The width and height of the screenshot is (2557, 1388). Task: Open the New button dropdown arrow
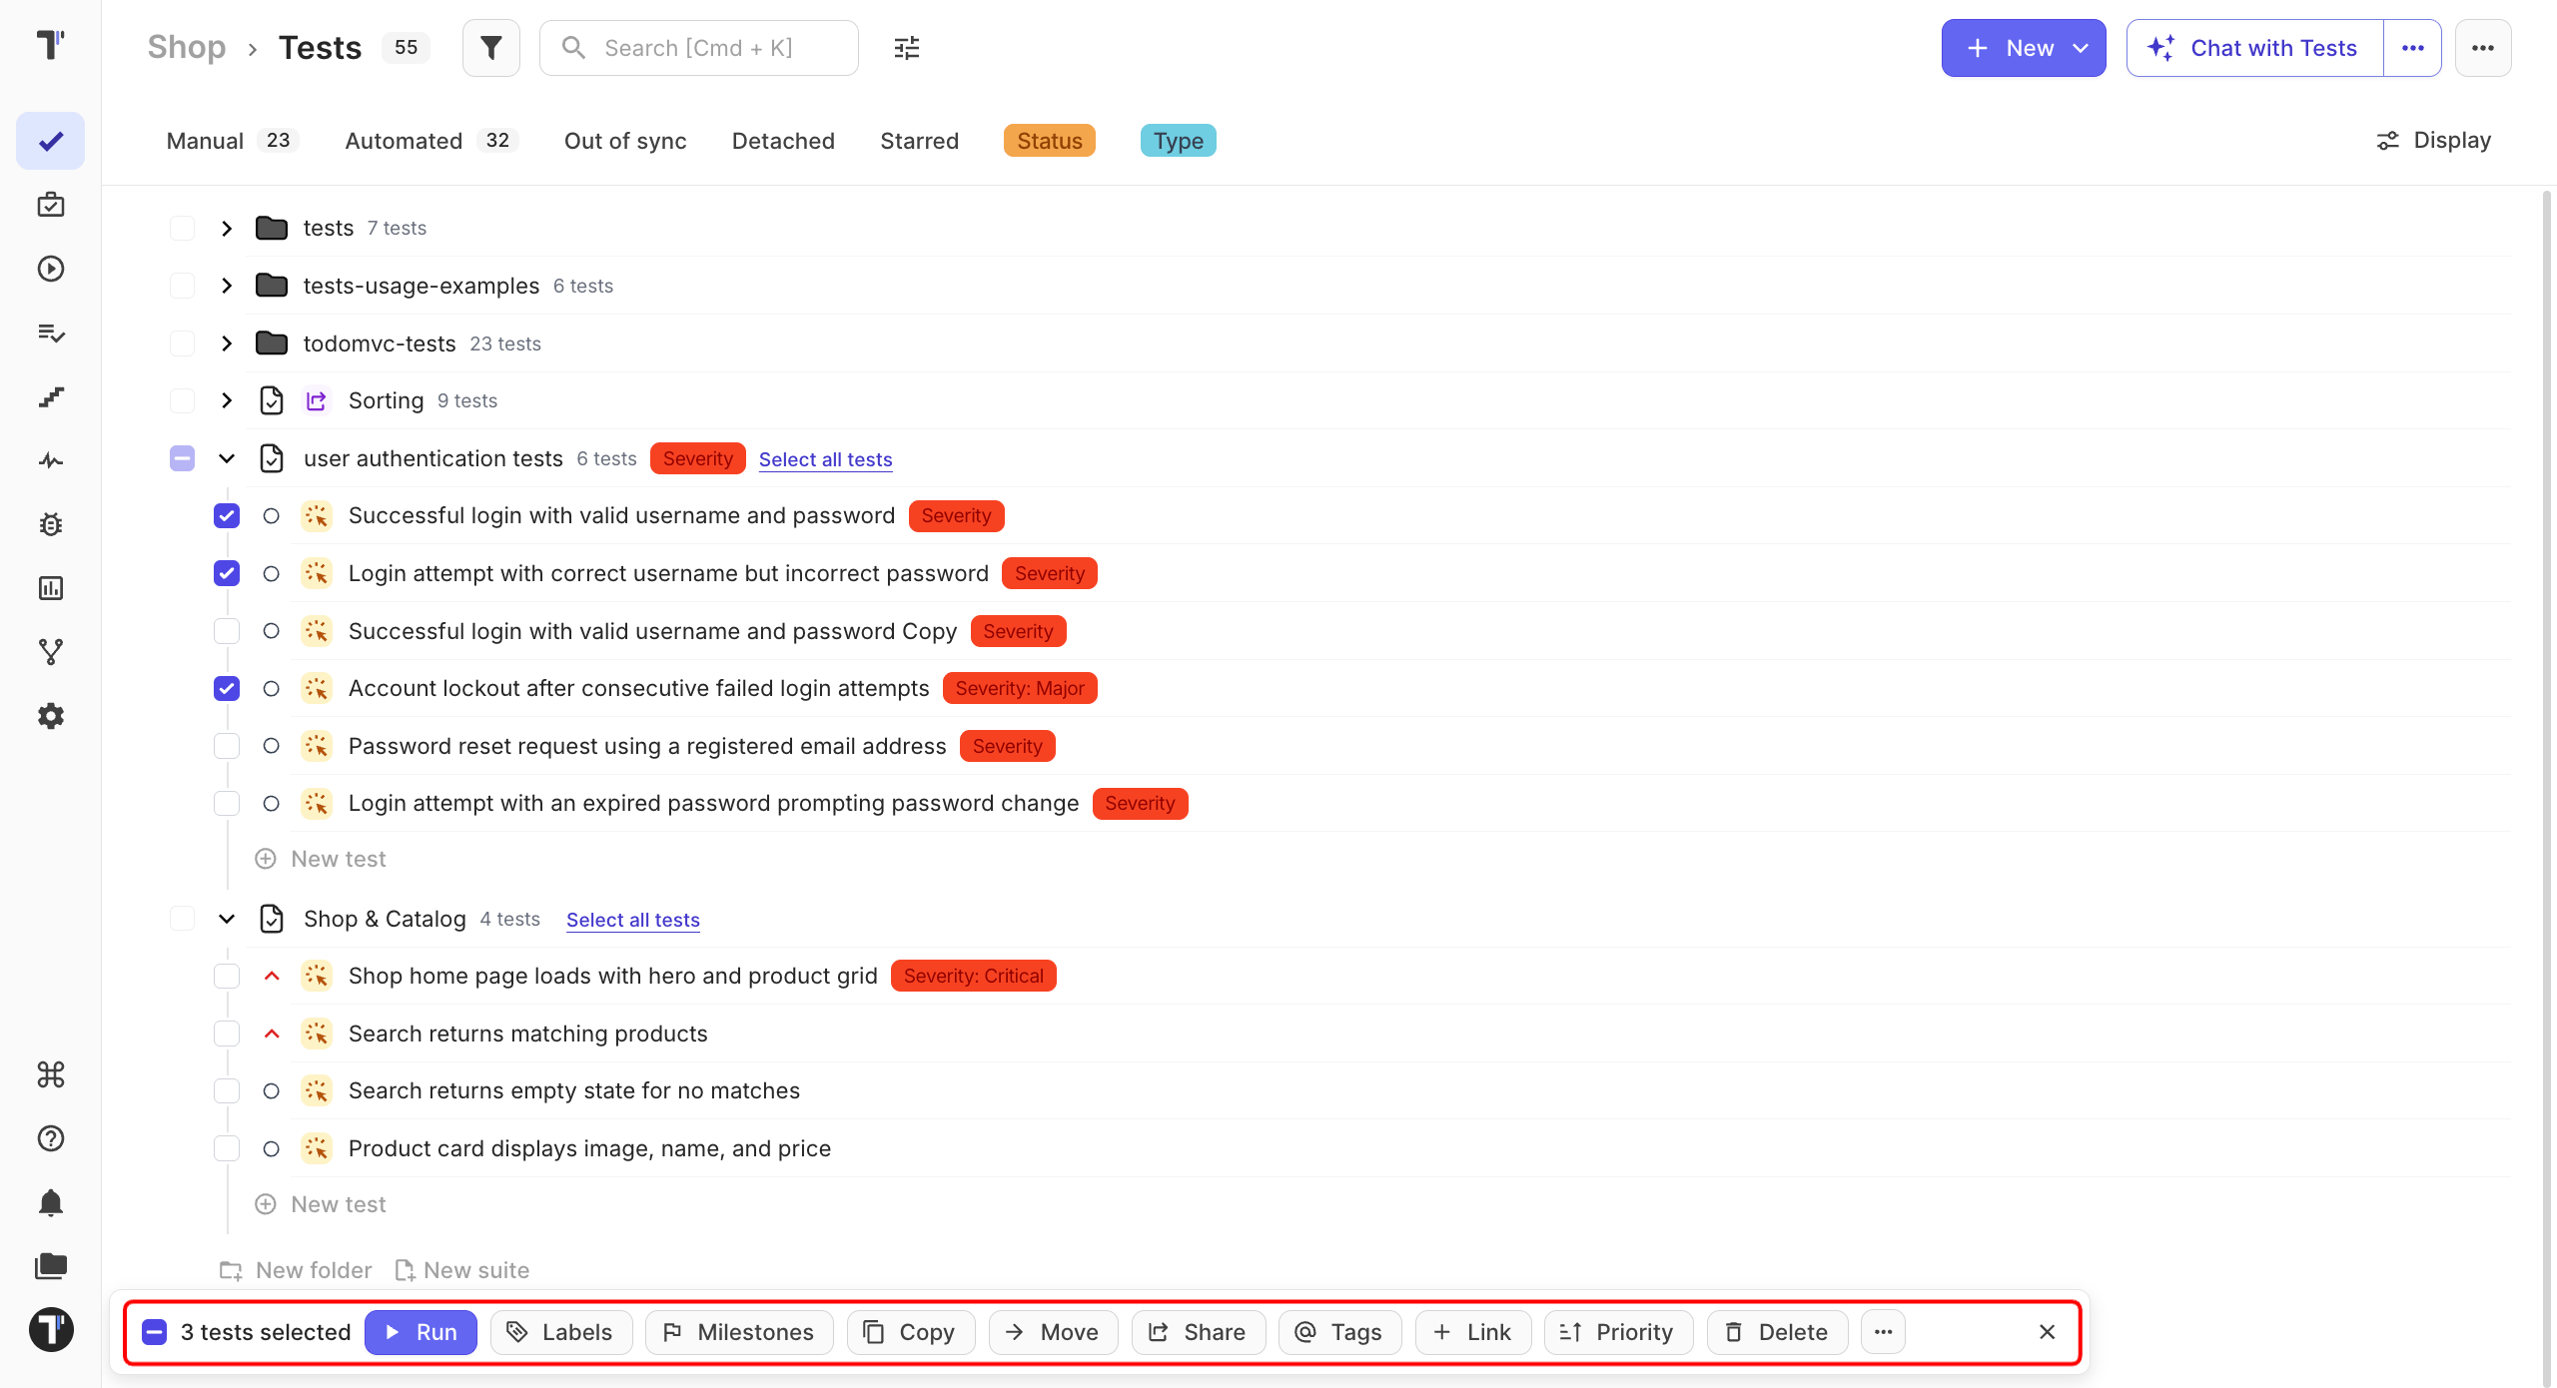[2081, 48]
